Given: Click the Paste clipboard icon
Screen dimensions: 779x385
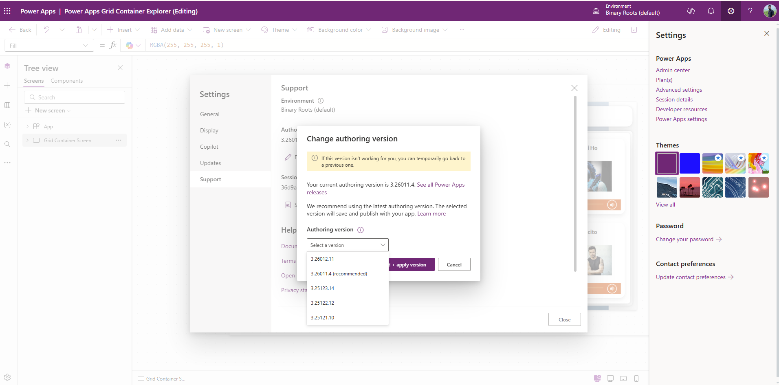Looking at the screenshot, I should (x=79, y=30).
